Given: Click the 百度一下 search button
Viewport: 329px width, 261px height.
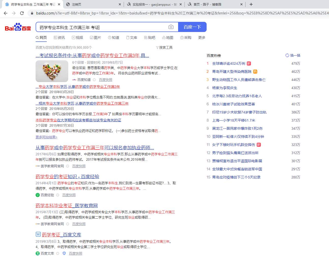Looking at the screenshot, I should (192, 27).
